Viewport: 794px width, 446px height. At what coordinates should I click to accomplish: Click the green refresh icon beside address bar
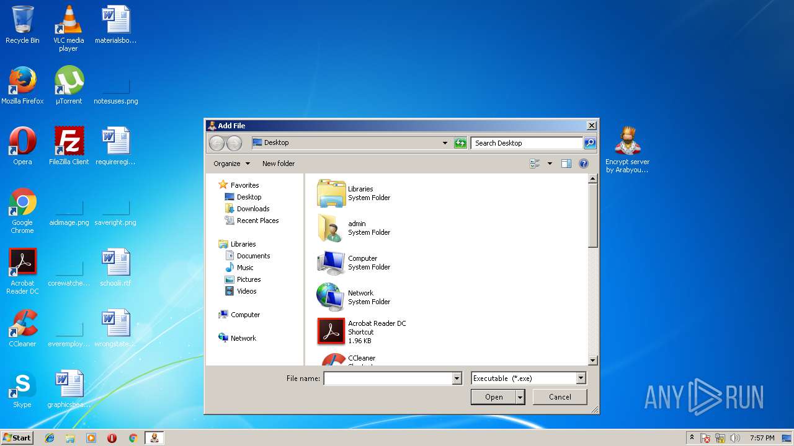click(x=460, y=143)
